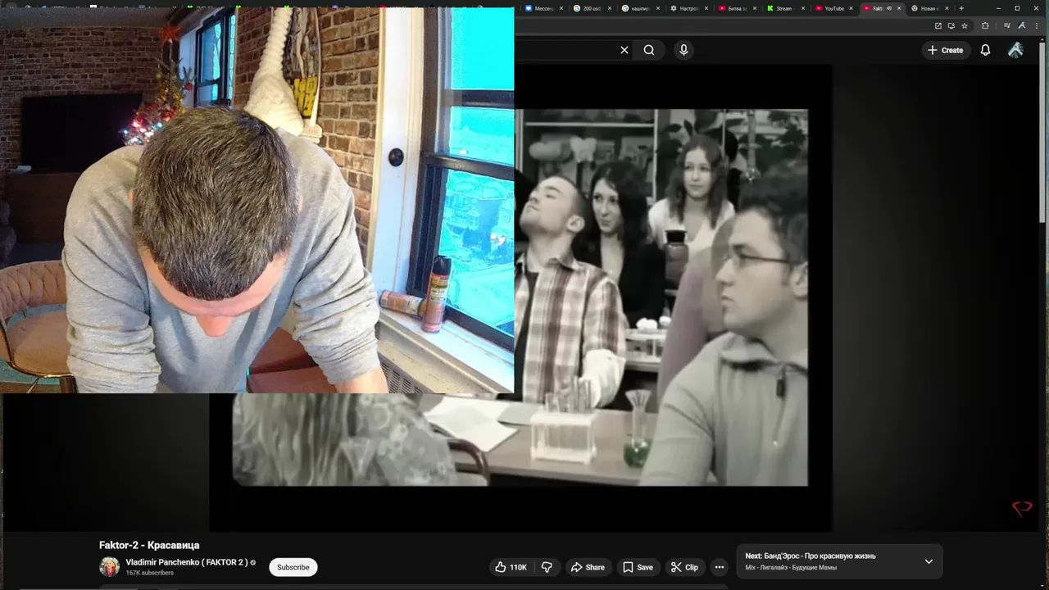1049x590 pixels.
Task: Expand the Next queue panel chevron
Action: tap(929, 561)
